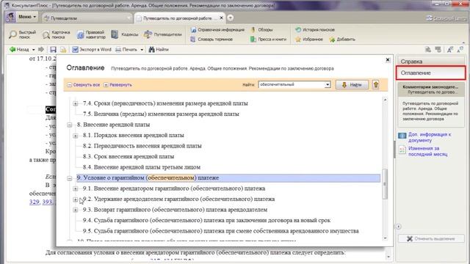Open Найти search in document
Image resolution: width=470 pixels, height=264 pixels.
pyautogui.click(x=159, y=49)
